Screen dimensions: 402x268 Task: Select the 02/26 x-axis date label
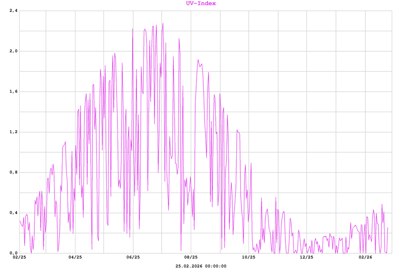365,258
